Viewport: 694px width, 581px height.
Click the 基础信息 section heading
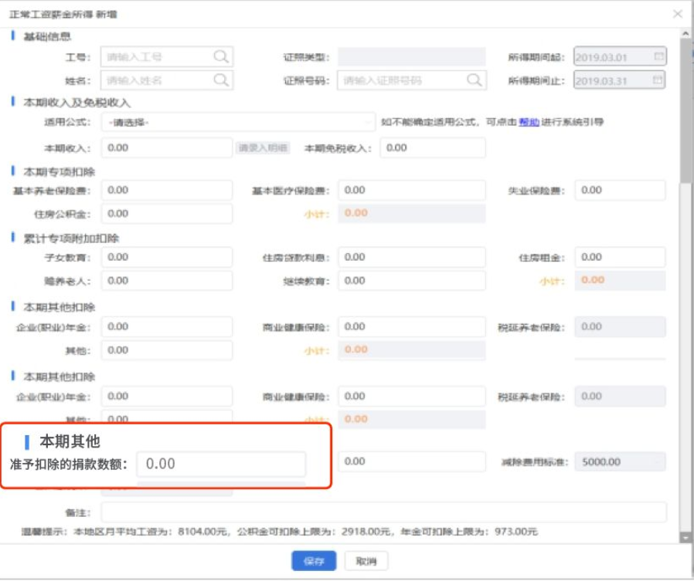47,37
